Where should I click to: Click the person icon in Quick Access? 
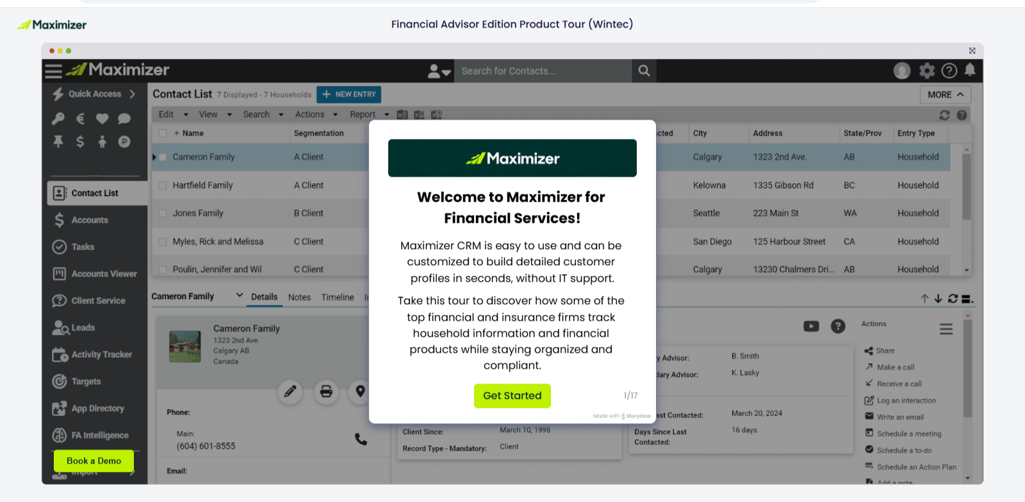click(102, 142)
